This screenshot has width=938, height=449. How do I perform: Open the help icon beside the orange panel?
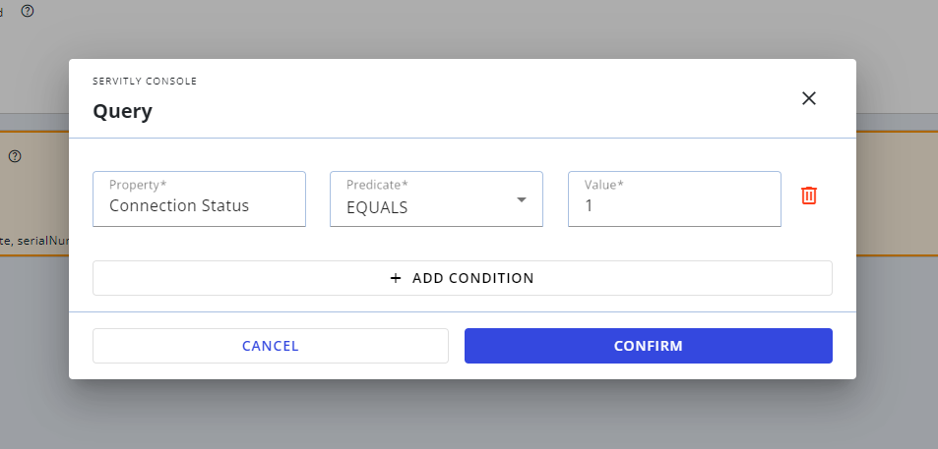[x=15, y=156]
